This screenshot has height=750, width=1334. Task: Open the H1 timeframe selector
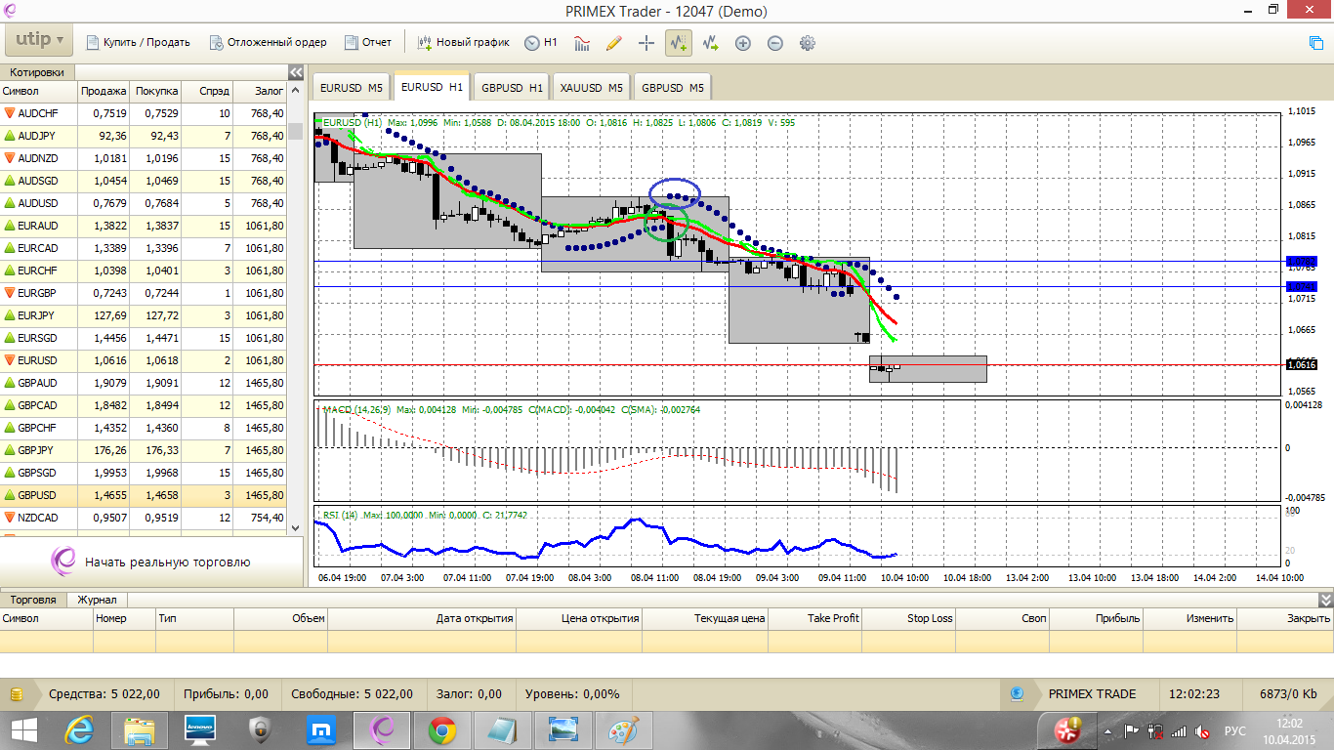point(541,43)
